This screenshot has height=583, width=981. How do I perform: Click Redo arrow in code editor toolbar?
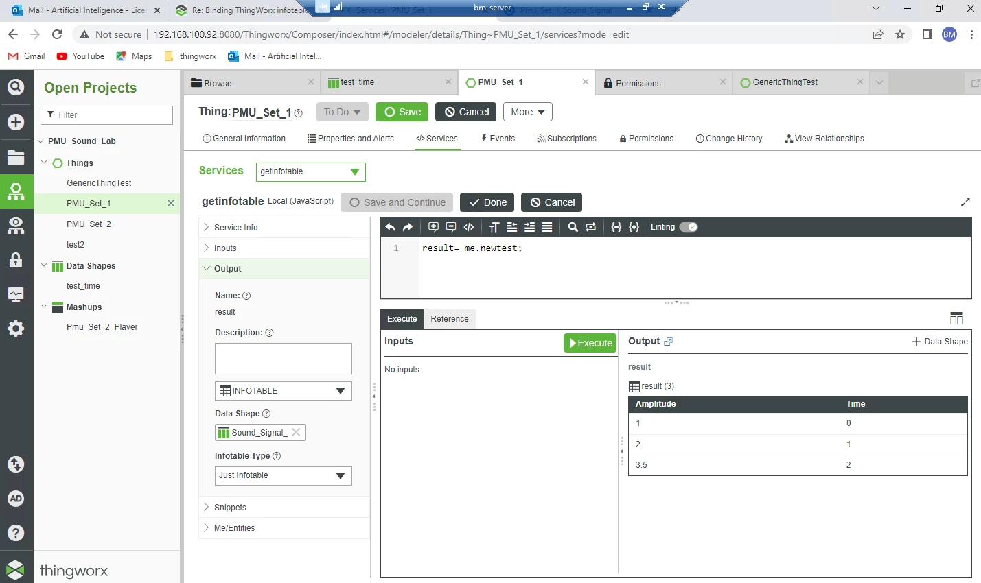pyautogui.click(x=408, y=227)
